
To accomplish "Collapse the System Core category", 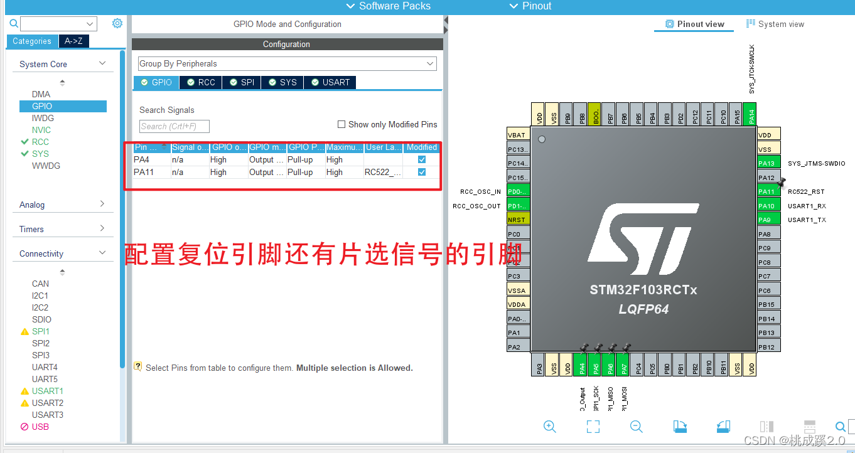I will 102,64.
